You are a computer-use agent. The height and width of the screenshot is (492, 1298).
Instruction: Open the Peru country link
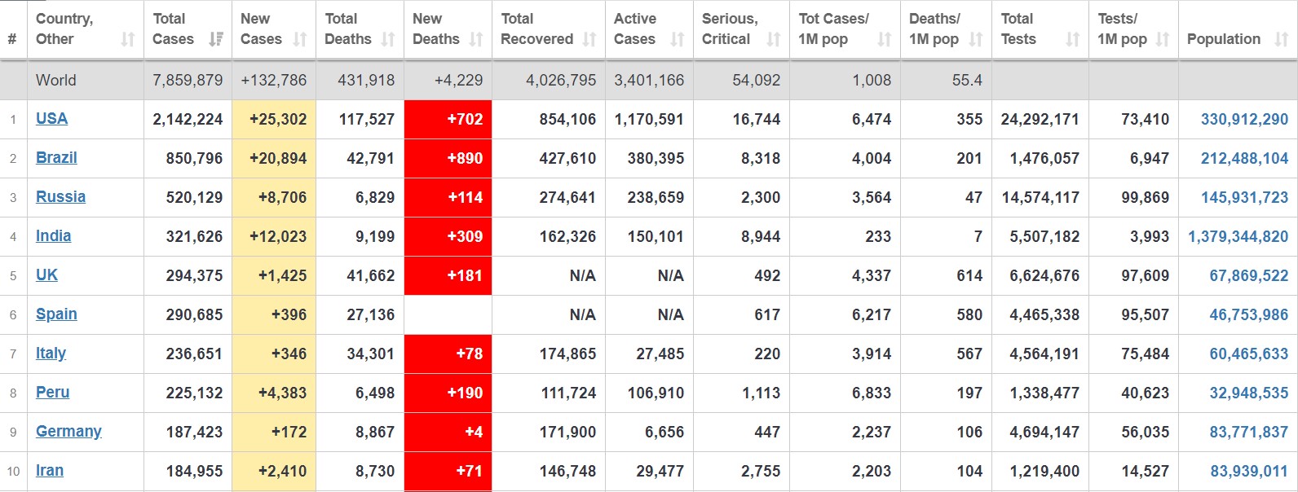(52, 393)
